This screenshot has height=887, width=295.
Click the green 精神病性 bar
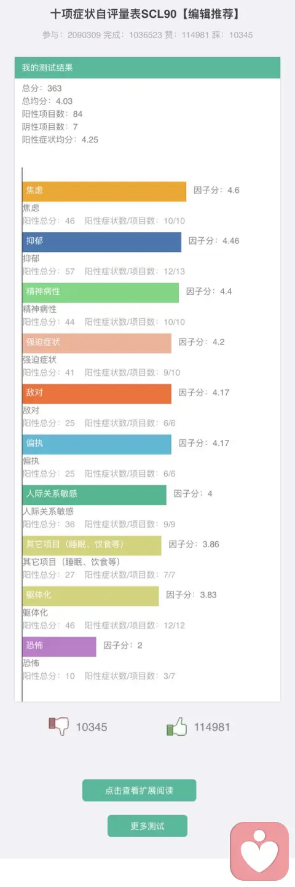pos(101,292)
